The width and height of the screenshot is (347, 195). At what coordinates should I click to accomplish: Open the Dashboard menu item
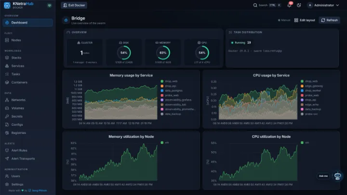[27, 23]
